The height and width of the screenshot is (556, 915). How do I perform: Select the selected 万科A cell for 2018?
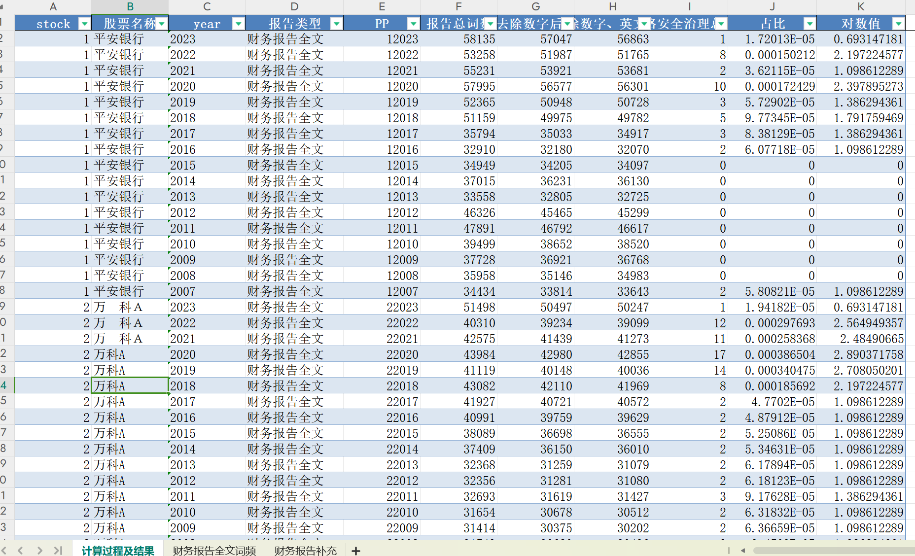[x=130, y=386]
